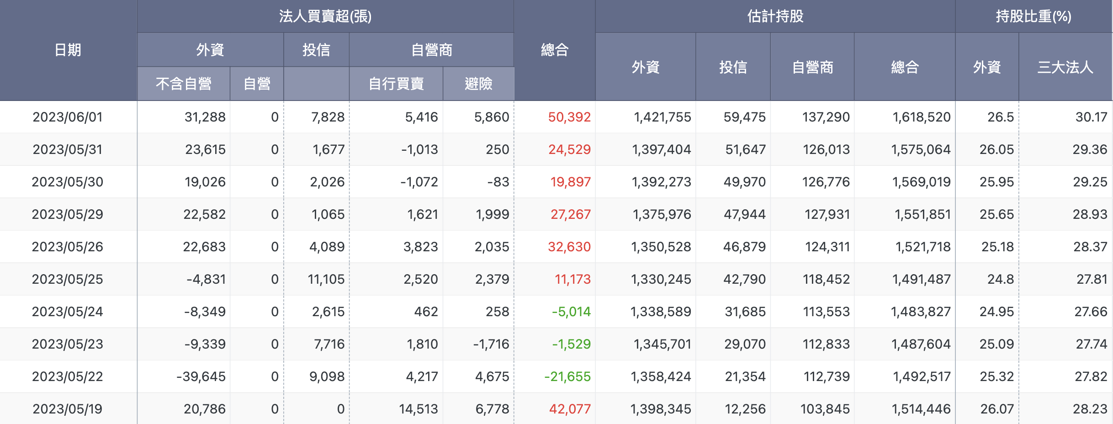Click total holdings value 1,483,827
Viewport: 1113px width, 424px height.
pyautogui.click(x=921, y=312)
